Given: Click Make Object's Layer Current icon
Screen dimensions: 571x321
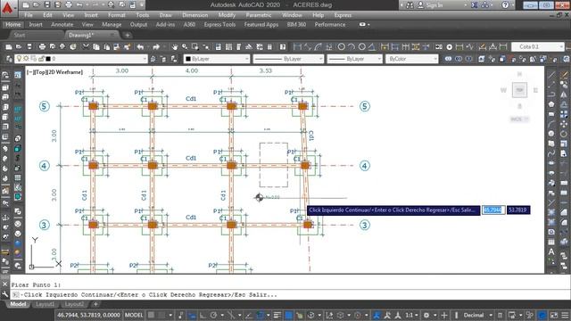Looking at the screenshot, I should [153, 59].
